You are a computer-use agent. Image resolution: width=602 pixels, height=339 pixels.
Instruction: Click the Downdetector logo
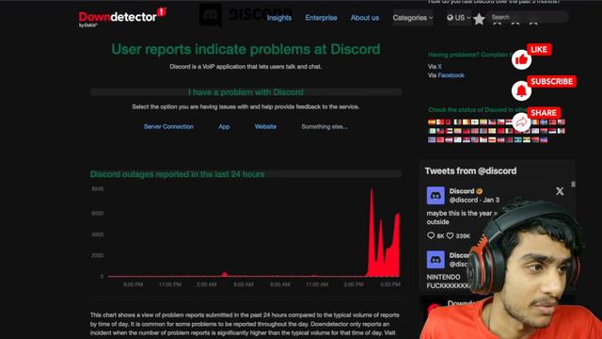(x=122, y=18)
